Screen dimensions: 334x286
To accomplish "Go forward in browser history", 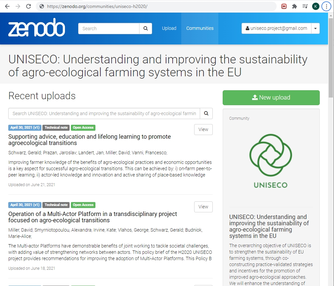I will click(18, 6).
